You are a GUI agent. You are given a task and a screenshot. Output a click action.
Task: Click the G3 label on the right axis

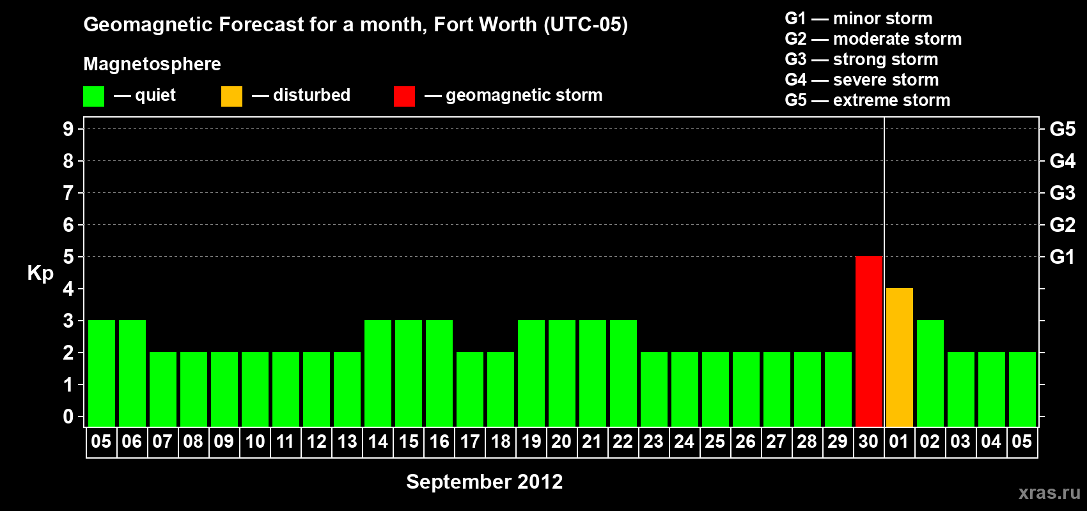point(1063,193)
